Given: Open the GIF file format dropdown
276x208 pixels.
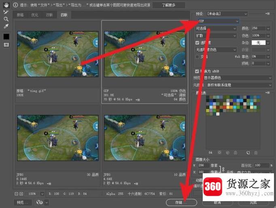Looking at the screenshot, I should [x=218, y=21].
